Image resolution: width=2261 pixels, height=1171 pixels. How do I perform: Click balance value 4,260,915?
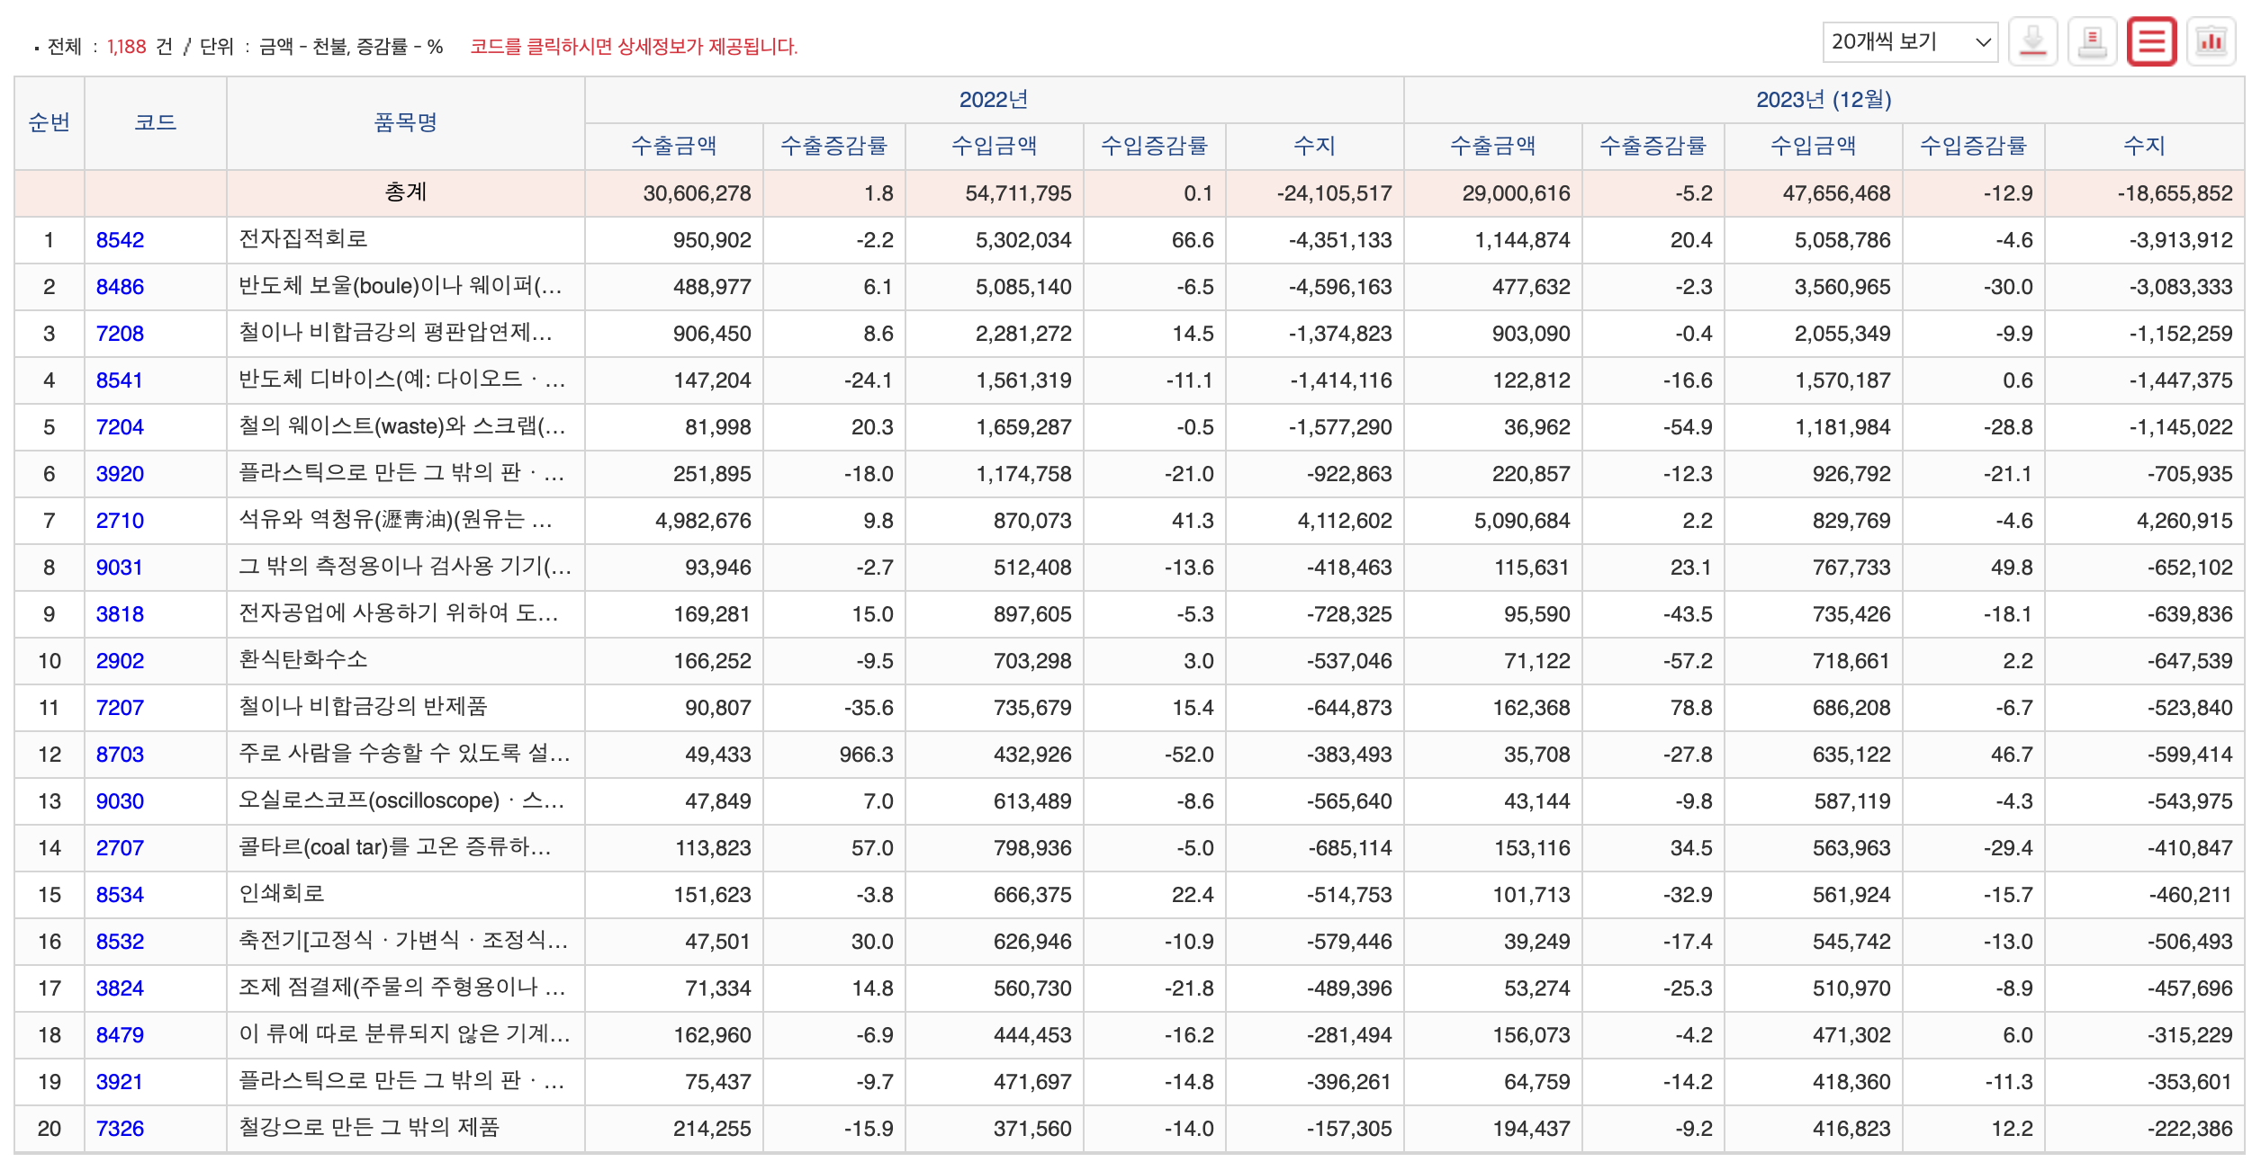point(2184,521)
